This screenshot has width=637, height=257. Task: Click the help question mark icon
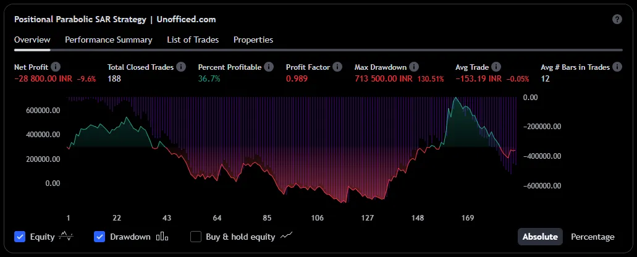point(617,19)
